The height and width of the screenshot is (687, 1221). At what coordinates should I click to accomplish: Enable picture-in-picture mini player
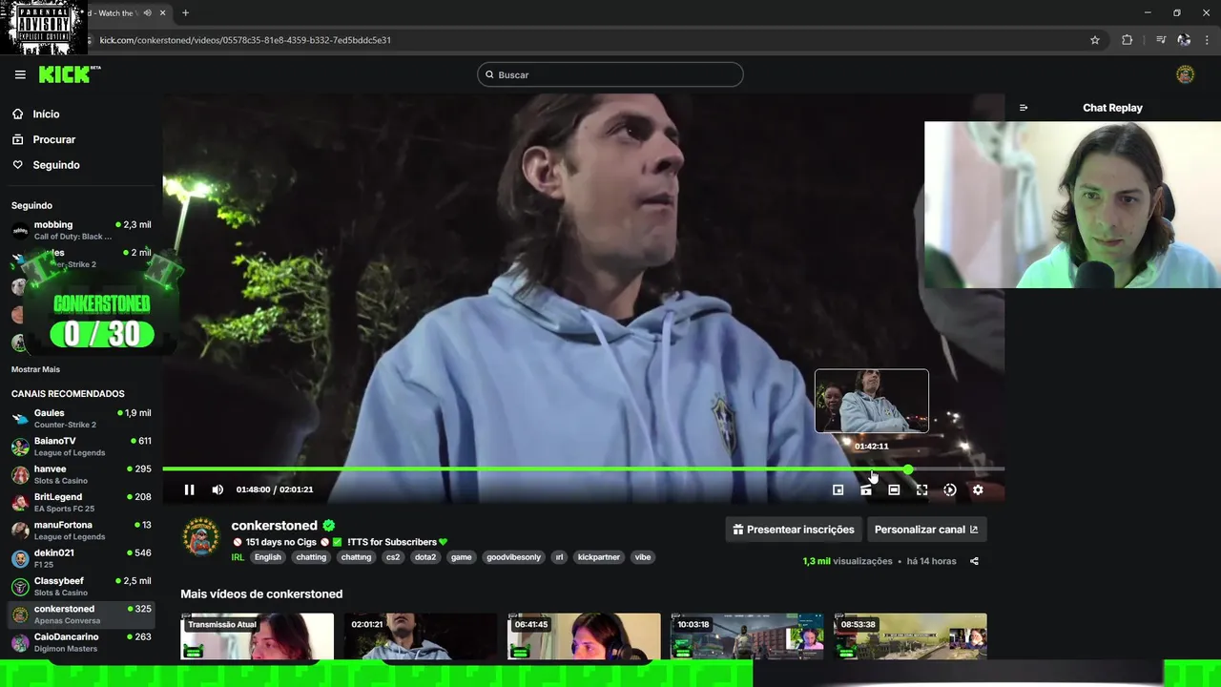pyautogui.click(x=838, y=489)
